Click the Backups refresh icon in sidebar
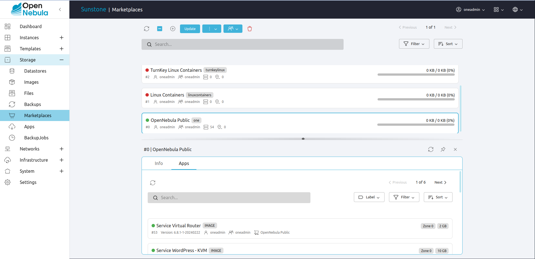This screenshot has height=259, width=535. click(x=12, y=104)
